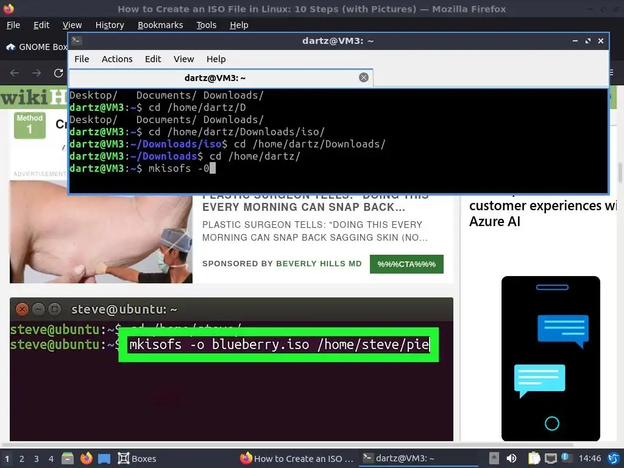The height and width of the screenshot is (468, 624).
Task: Open the clipboard manager tray icon
Action: click(534, 458)
